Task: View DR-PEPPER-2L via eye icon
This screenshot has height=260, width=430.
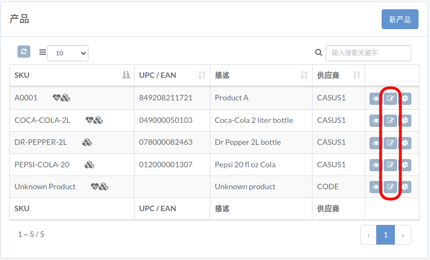Action: coord(376,143)
